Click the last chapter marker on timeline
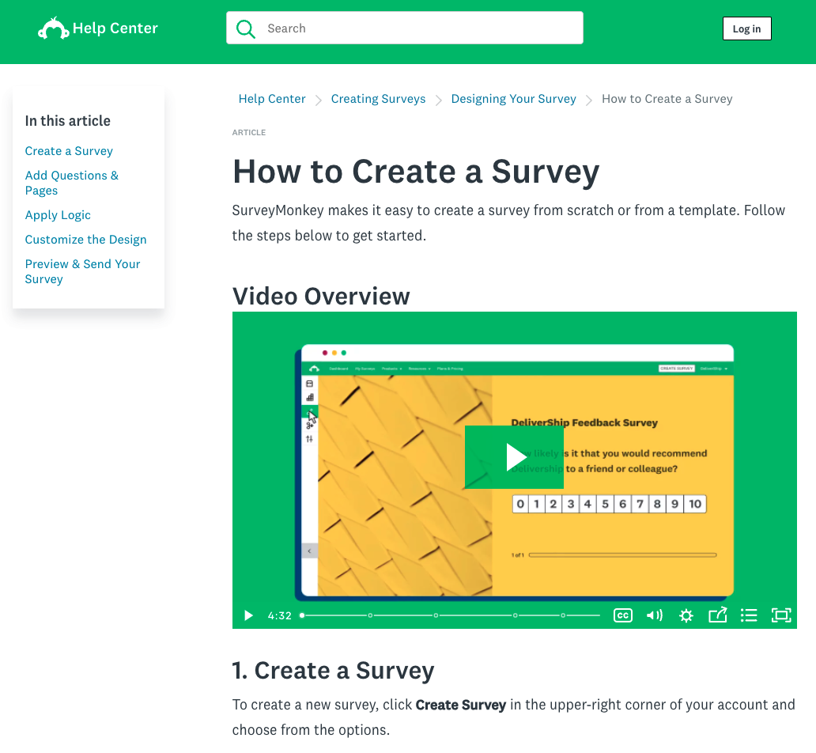The width and height of the screenshot is (816, 753). click(x=562, y=615)
